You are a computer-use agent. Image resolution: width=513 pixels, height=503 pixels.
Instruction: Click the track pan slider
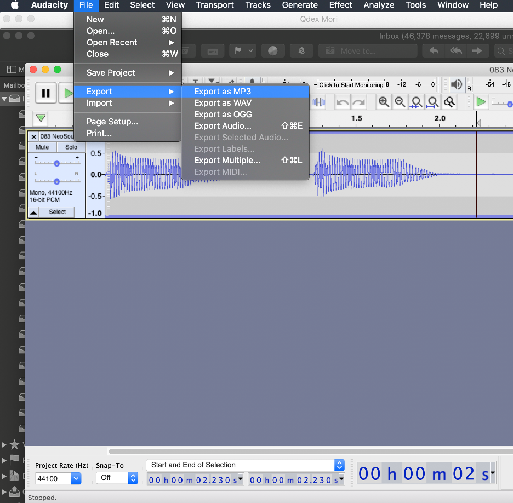57,181
